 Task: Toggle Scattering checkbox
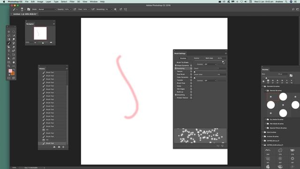(176, 69)
